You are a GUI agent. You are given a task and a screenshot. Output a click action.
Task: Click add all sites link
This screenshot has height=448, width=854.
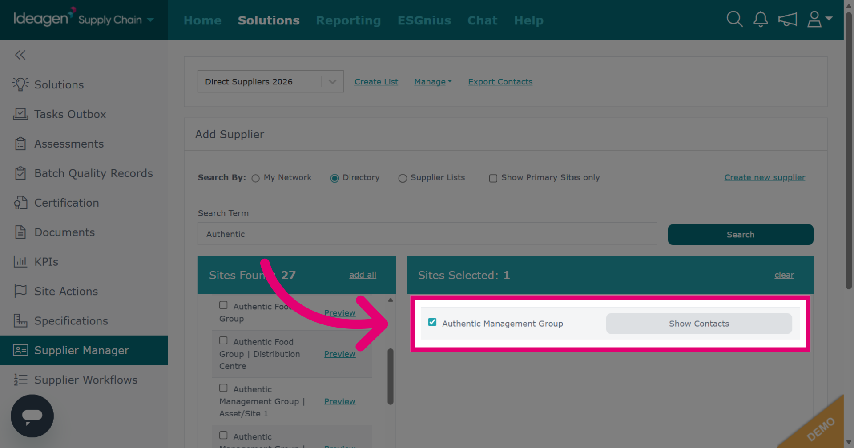click(x=363, y=275)
